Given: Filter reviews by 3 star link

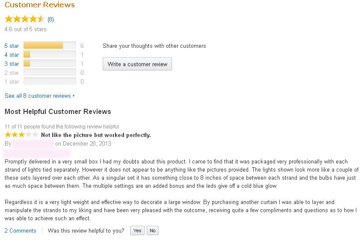Looking at the screenshot, I should 12,64.
